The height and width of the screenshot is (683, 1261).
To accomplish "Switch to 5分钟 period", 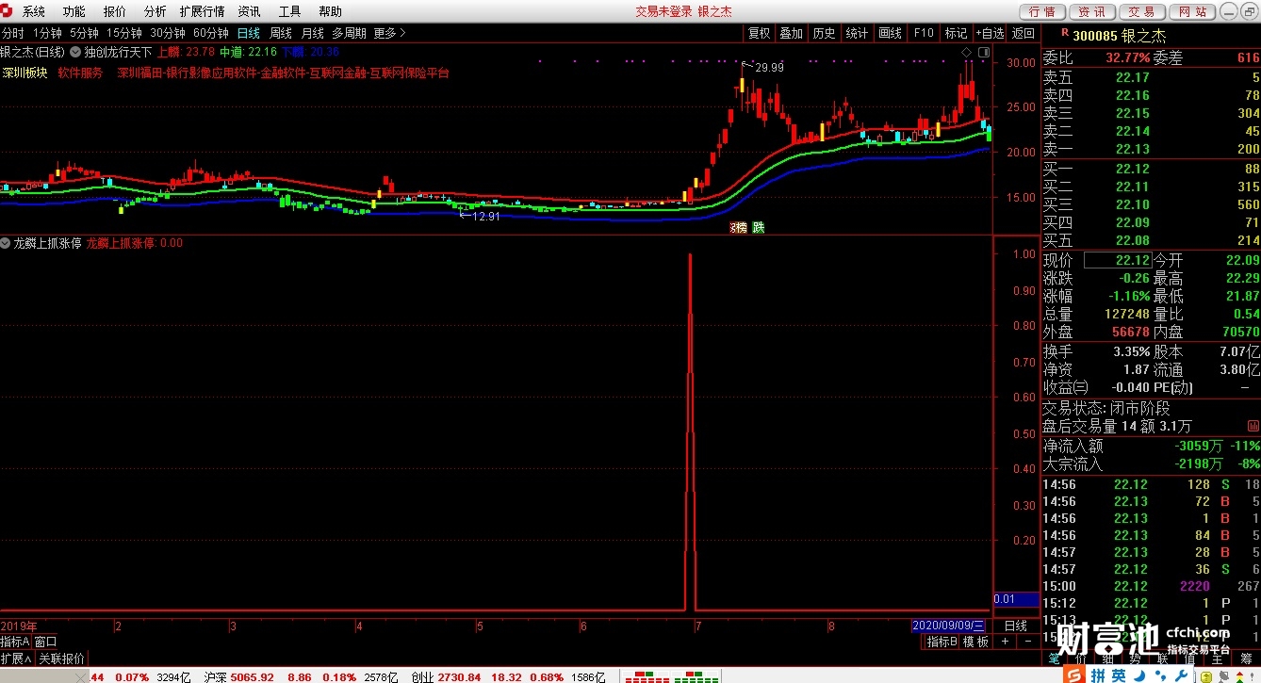I will (x=85, y=33).
